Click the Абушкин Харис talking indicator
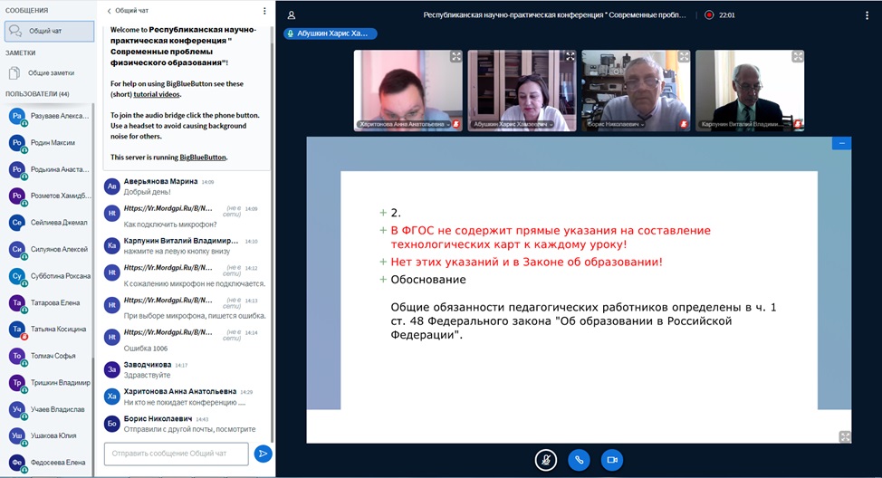 coord(330,33)
